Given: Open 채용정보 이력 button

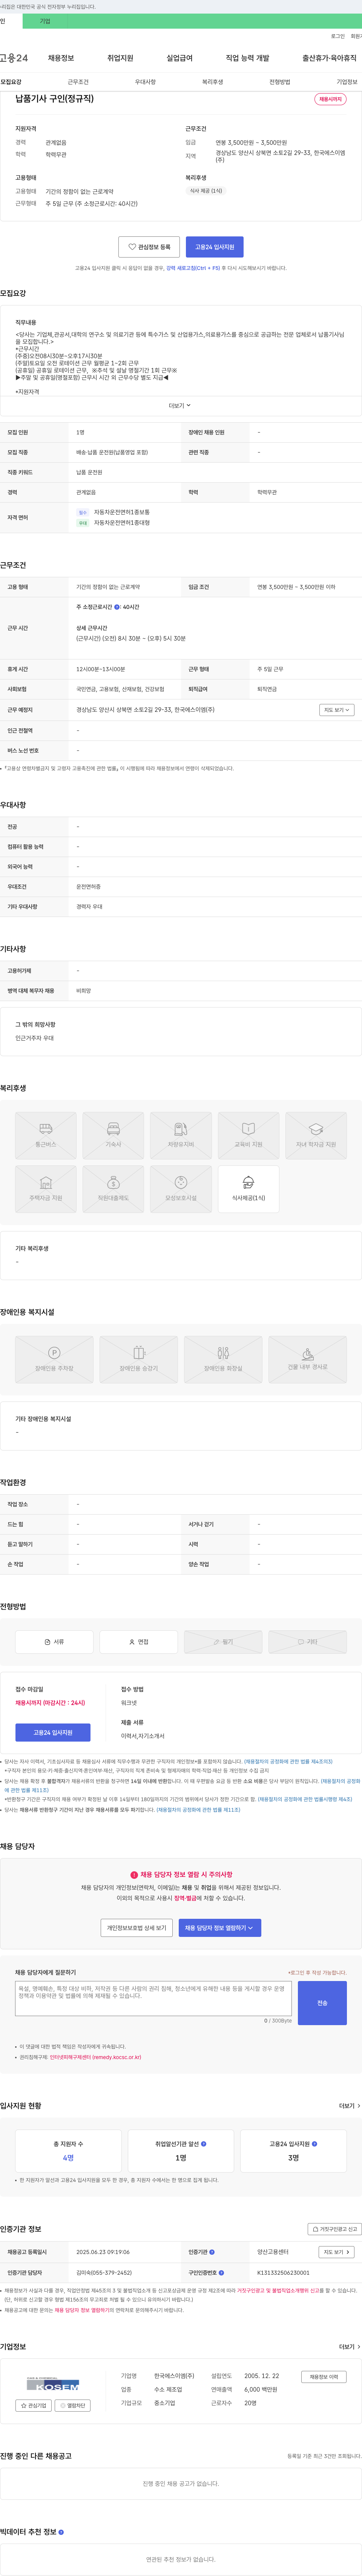Looking at the screenshot, I should (x=323, y=2377).
